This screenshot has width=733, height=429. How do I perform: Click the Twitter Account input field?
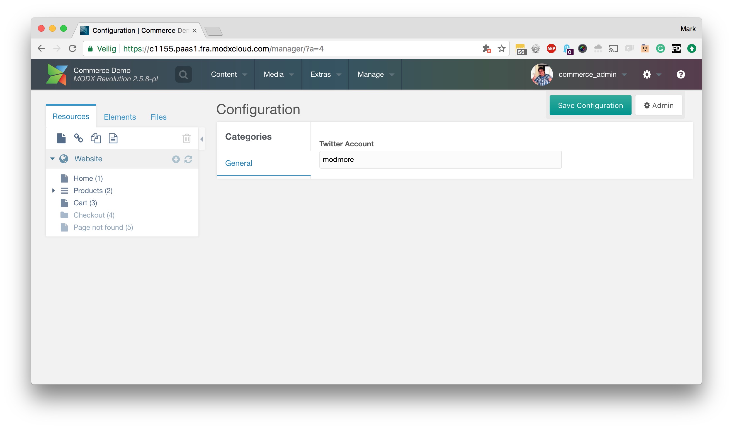440,160
